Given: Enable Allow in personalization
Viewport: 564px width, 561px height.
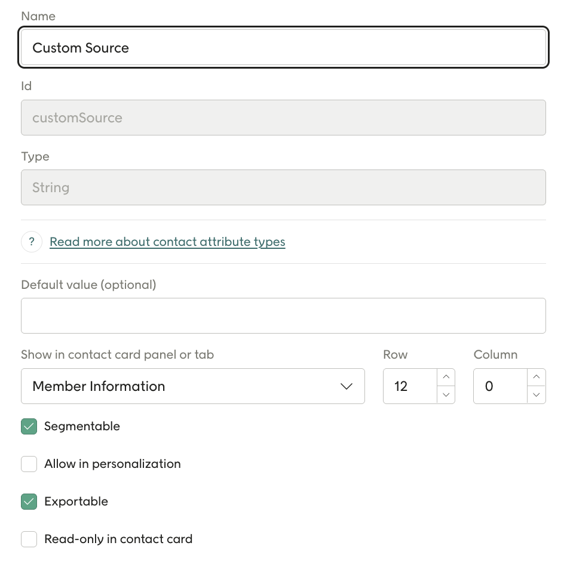Looking at the screenshot, I should tap(29, 464).
